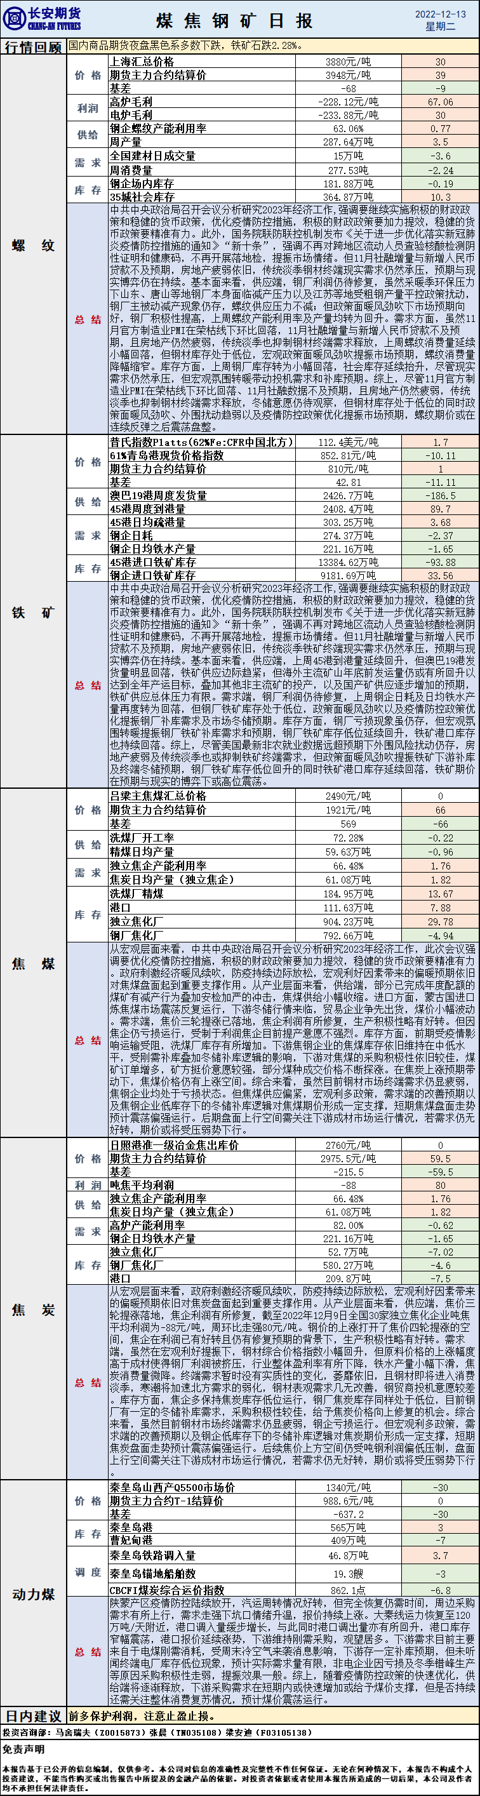Image resolution: width=480 pixels, height=1796 pixels.
Task: Click the 洗煤厂精煤 inventory label
Action: pos(136,893)
